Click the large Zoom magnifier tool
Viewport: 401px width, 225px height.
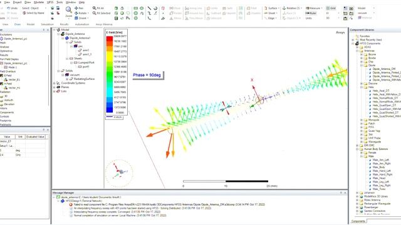[x=68, y=10]
